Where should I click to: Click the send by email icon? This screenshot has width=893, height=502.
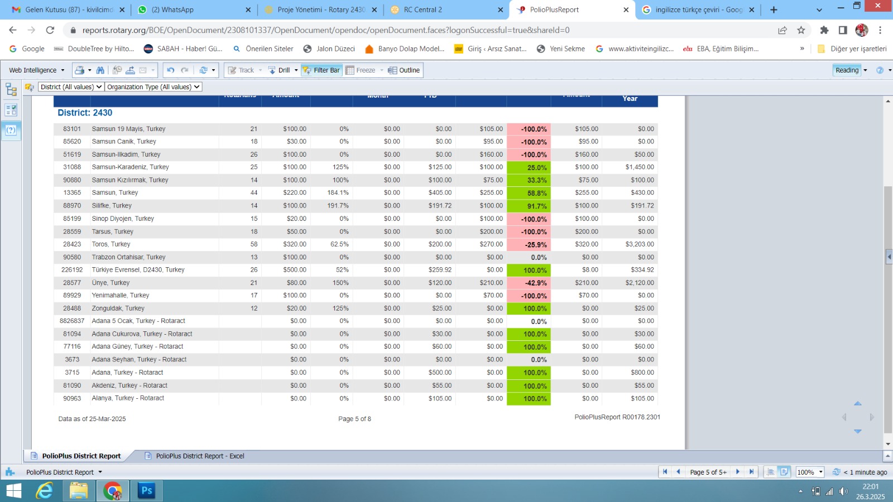(143, 70)
